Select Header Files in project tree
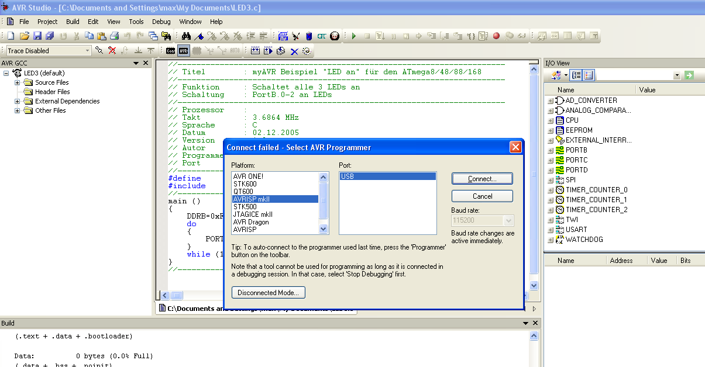The width and height of the screenshot is (705, 367). (52, 92)
